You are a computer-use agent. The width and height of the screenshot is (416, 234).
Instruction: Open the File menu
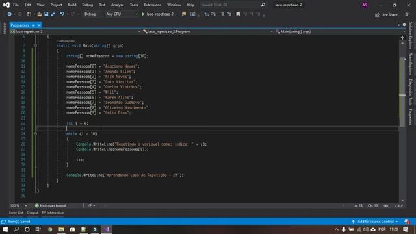click(16, 5)
